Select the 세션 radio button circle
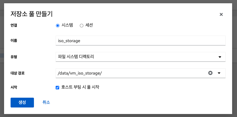This screenshot has height=117, width=237. point(81,26)
